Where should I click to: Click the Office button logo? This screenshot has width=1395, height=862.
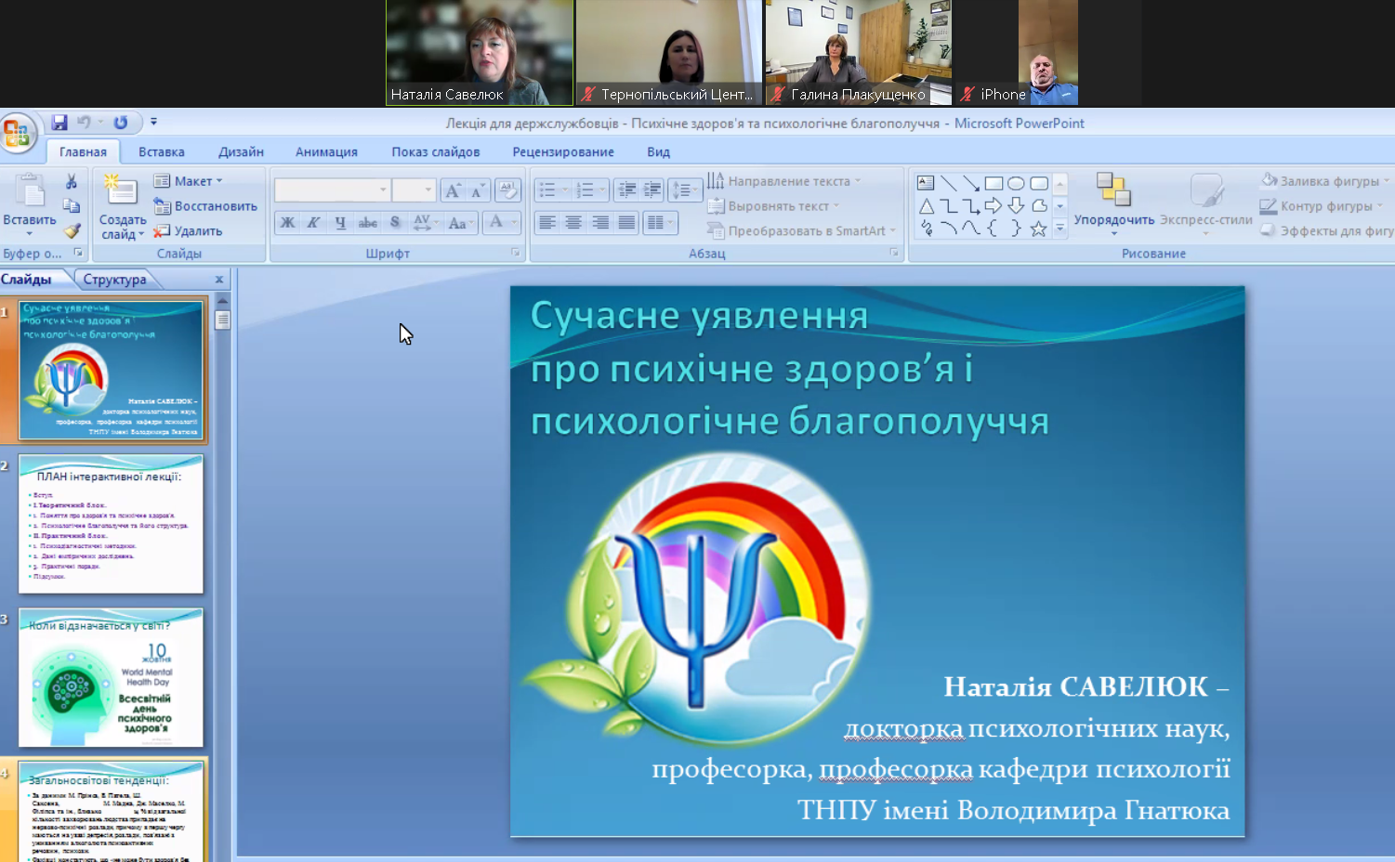(17, 134)
